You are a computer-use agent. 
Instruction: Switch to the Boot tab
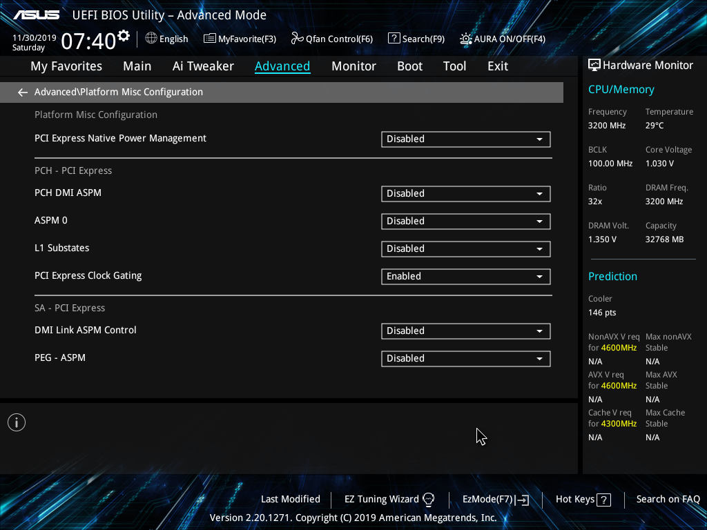pos(409,66)
